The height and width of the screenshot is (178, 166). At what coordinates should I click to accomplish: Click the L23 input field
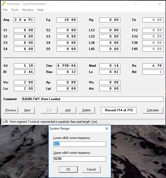tap(110, 36)
